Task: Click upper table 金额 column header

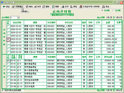Action: click(108, 22)
